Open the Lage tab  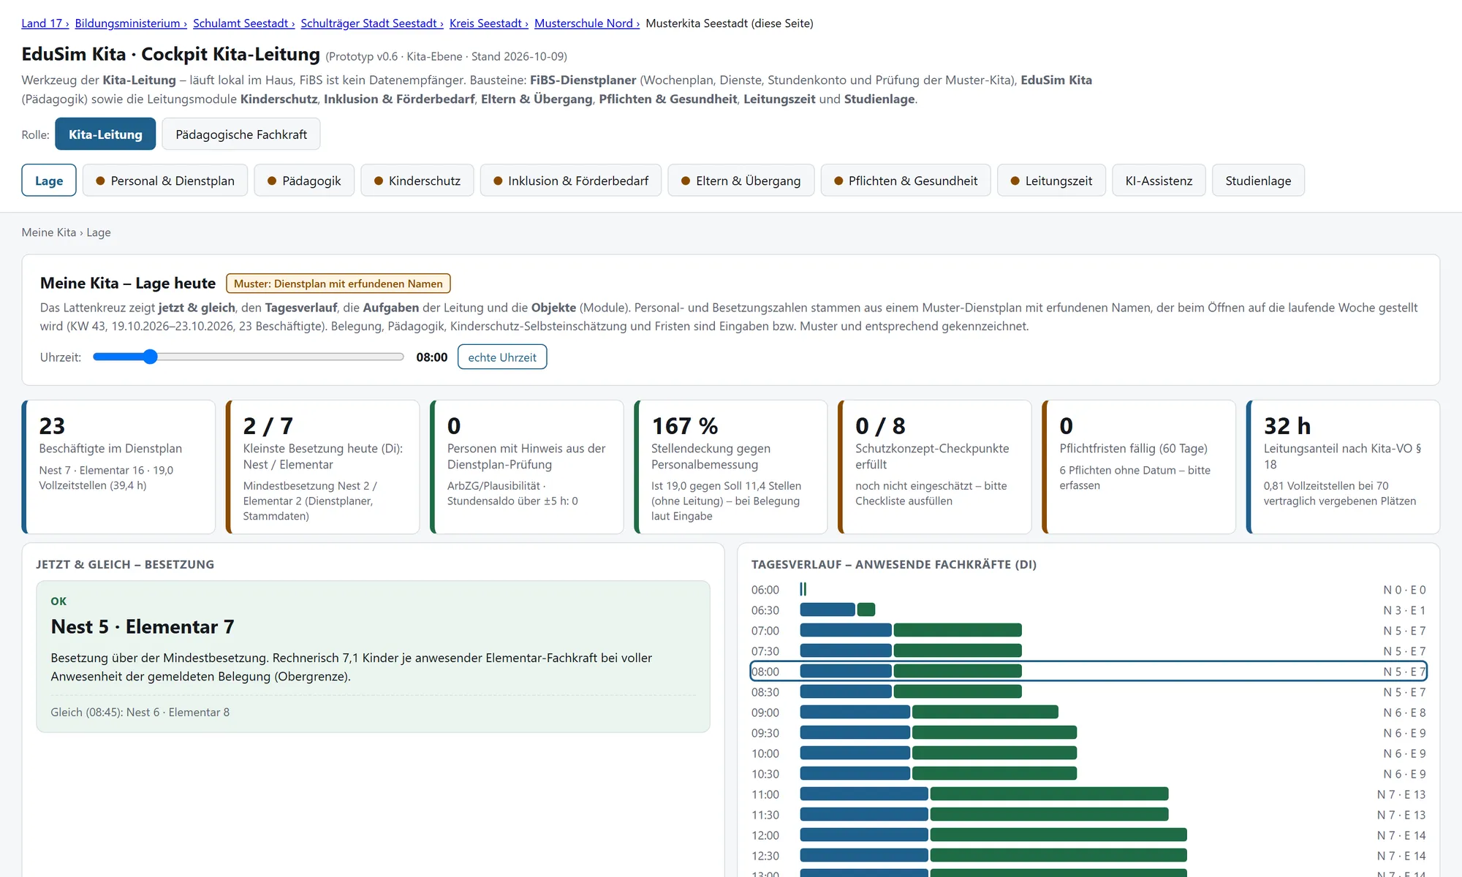coord(49,181)
